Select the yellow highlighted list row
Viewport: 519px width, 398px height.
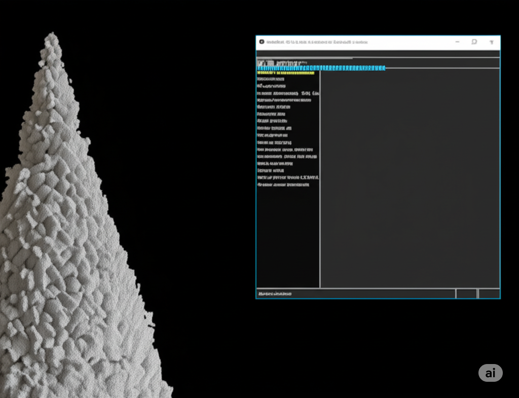(x=286, y=73)
